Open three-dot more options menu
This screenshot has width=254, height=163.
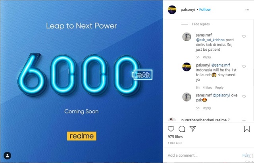pos(247,10)
